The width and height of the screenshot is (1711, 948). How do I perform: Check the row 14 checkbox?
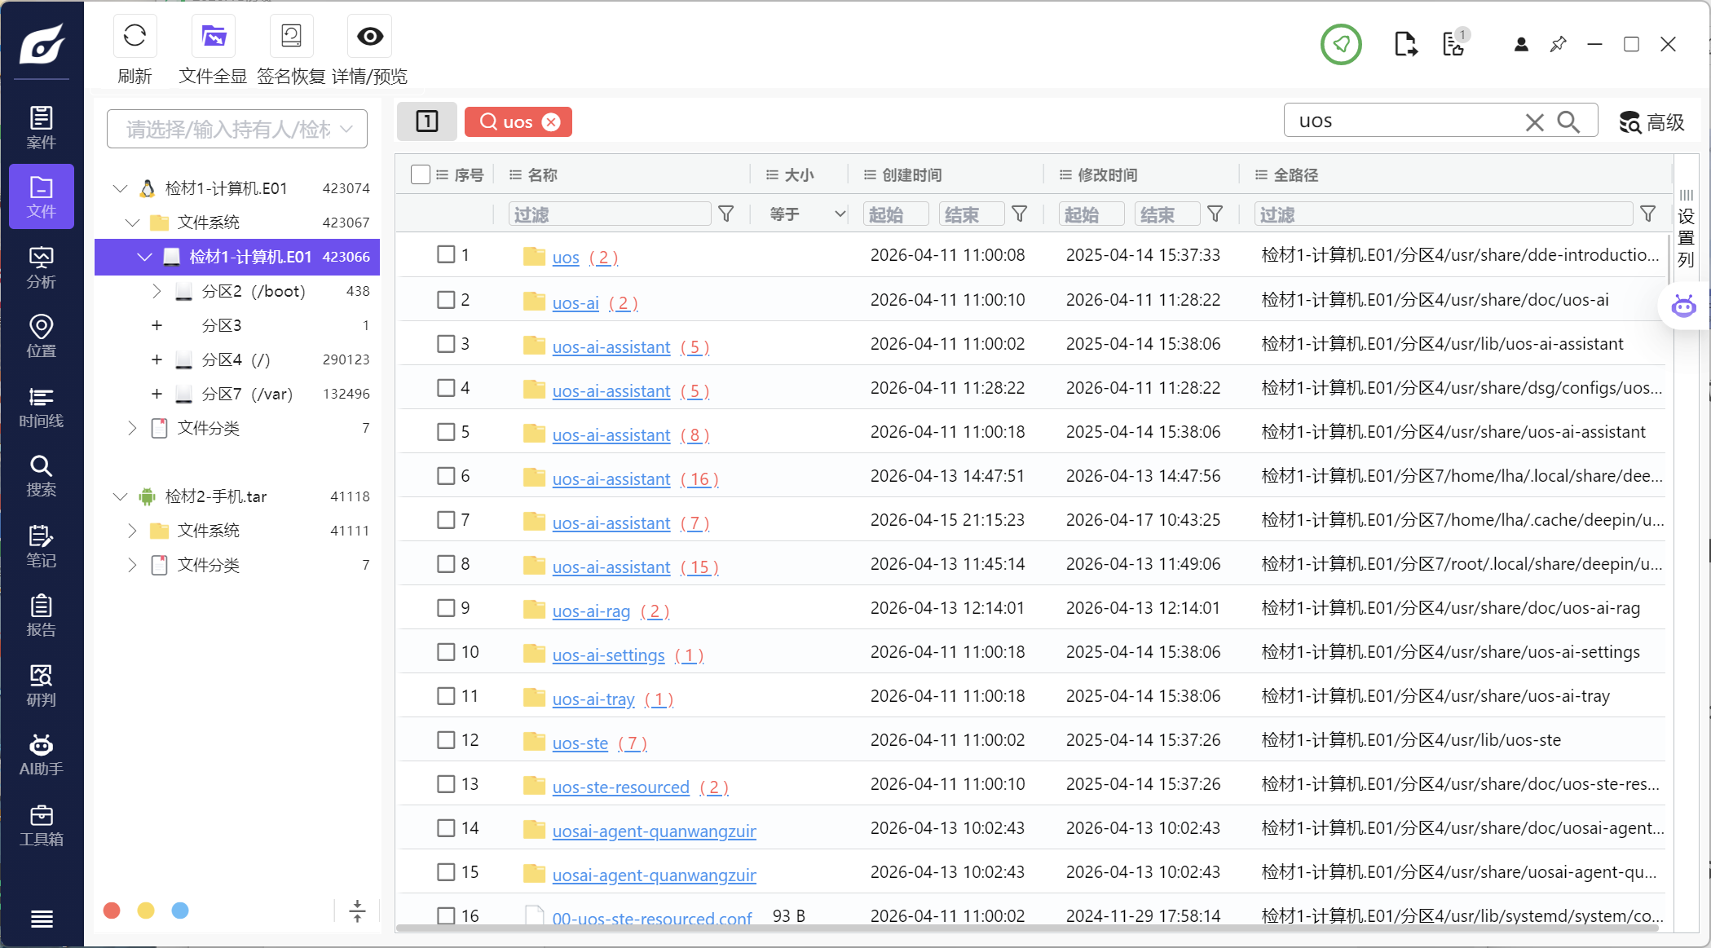click(446, 827)
